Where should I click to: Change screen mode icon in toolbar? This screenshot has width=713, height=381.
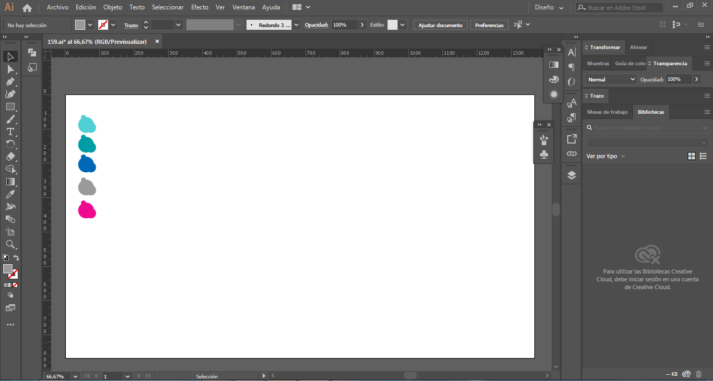(x=10, y=308)
